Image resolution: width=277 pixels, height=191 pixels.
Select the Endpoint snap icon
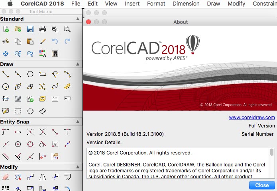55,132
